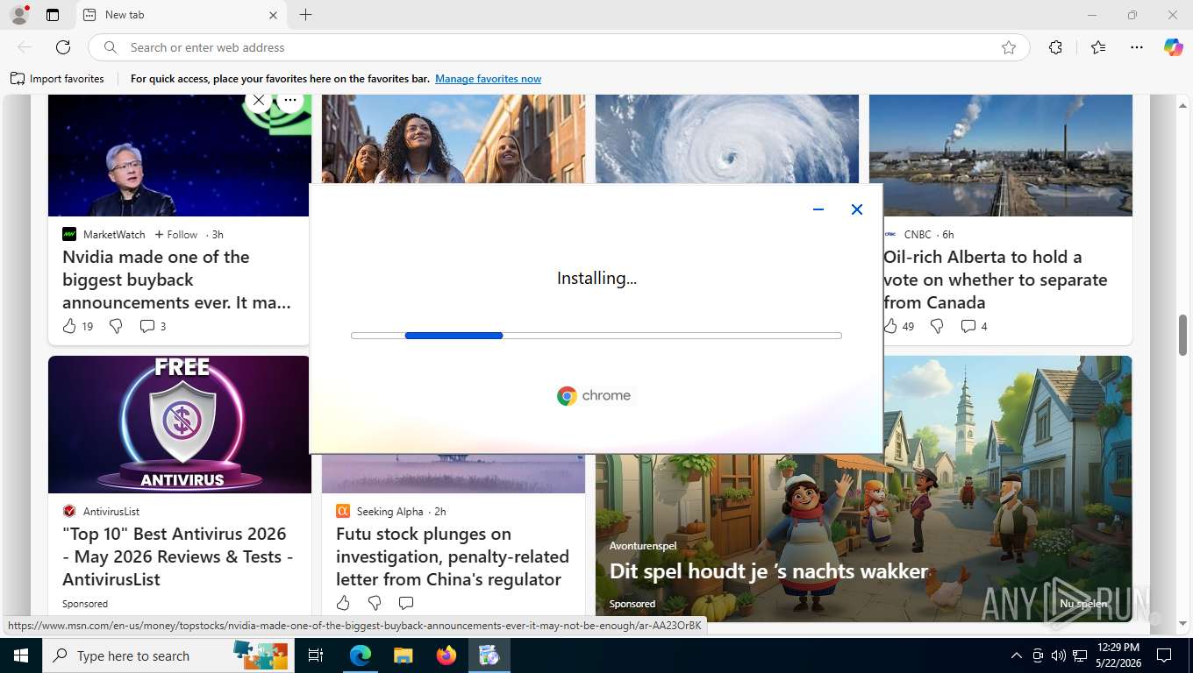Refresh the page with reload icon
The height and width of the screenshot is (673, 1193).
[x=63, y=47]
